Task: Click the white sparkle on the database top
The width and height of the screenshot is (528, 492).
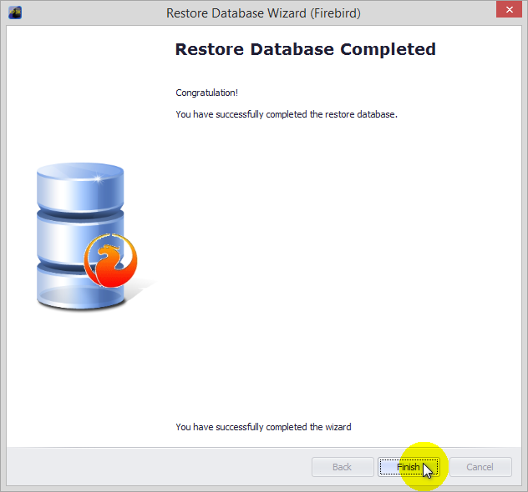Action: click(98, 179)
